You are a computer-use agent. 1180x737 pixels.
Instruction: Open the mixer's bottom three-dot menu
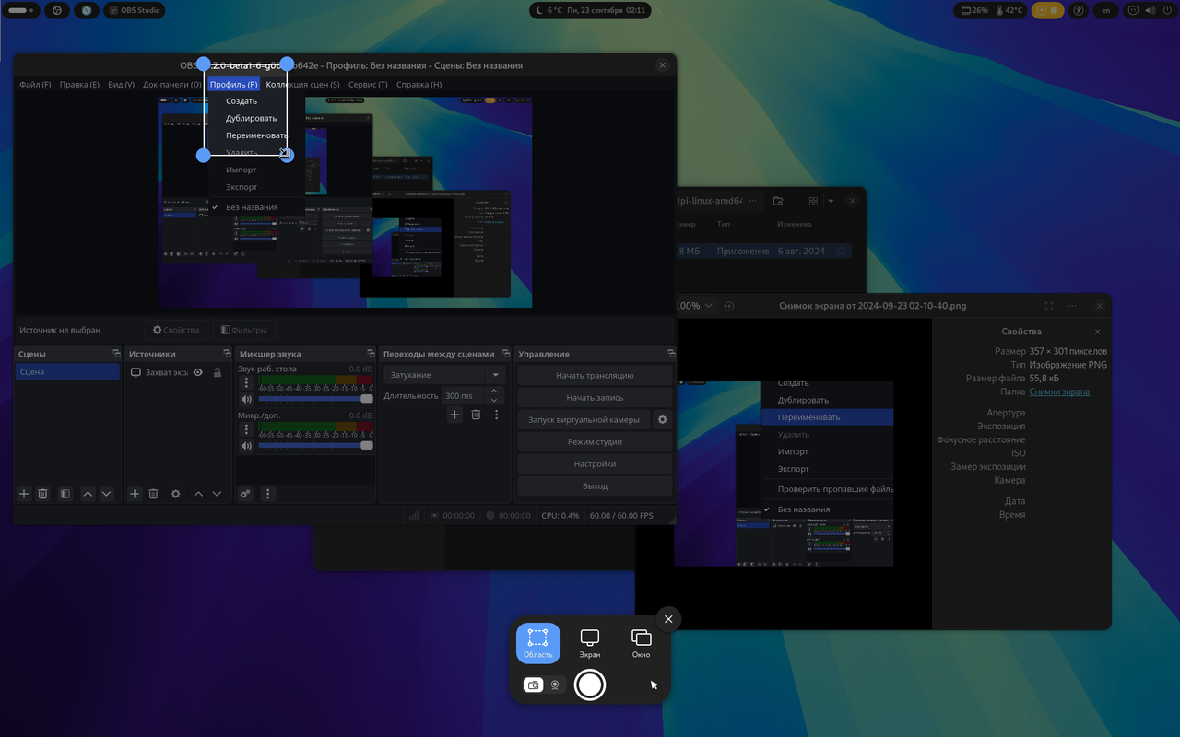[x=268, y=494]
